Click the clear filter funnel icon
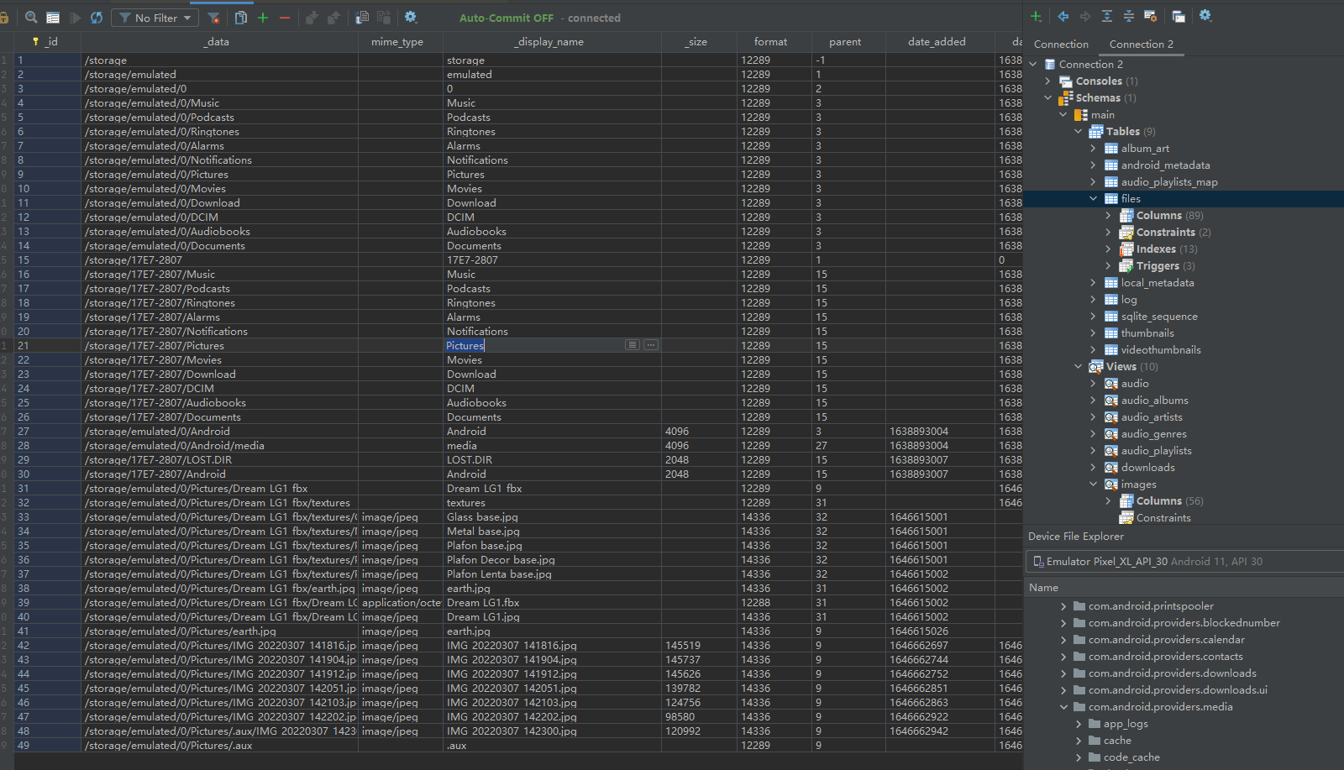1344x770 pixels. click(x=213, y=17)
